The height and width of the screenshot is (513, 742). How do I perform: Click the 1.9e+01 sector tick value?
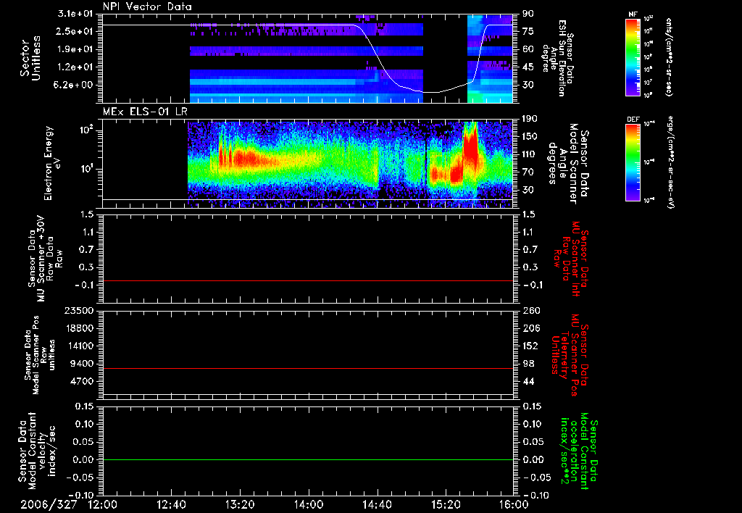point(75,49)
